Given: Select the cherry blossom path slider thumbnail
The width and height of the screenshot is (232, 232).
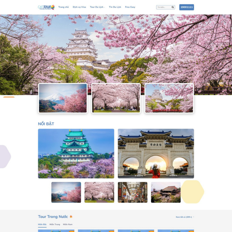Looking at the screenshot, I should 116,98.
